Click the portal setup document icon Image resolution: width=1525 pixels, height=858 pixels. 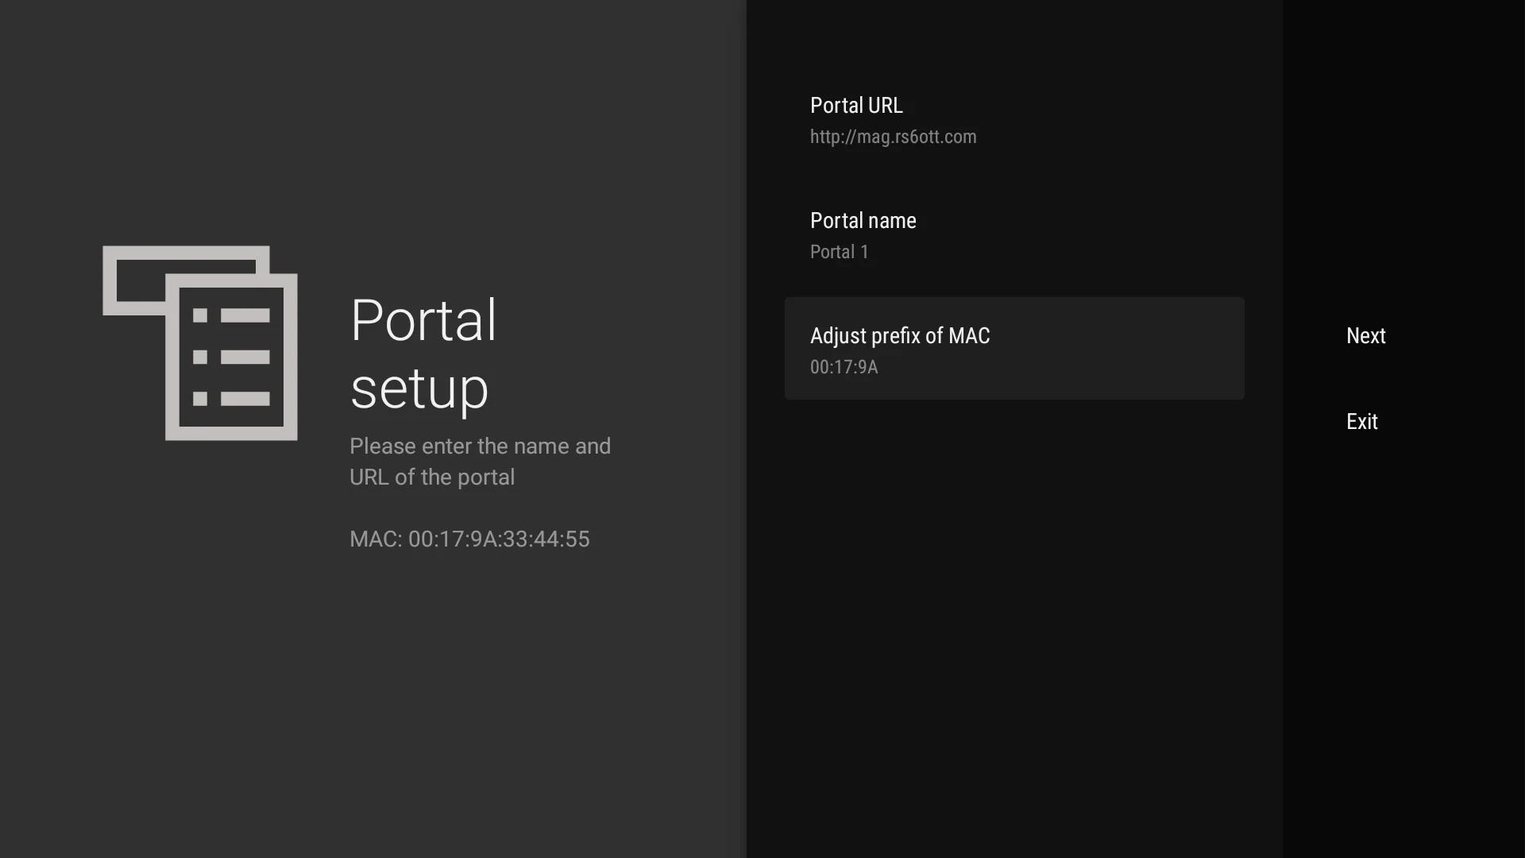[200, 343]
